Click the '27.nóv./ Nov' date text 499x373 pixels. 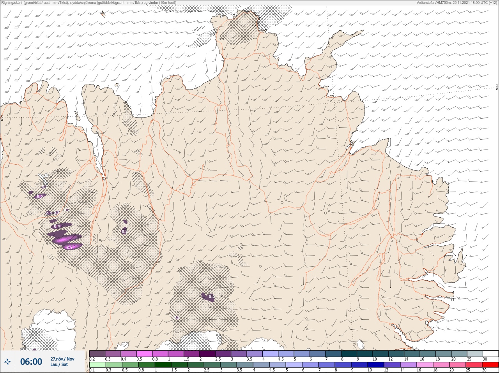coord(62,359)
